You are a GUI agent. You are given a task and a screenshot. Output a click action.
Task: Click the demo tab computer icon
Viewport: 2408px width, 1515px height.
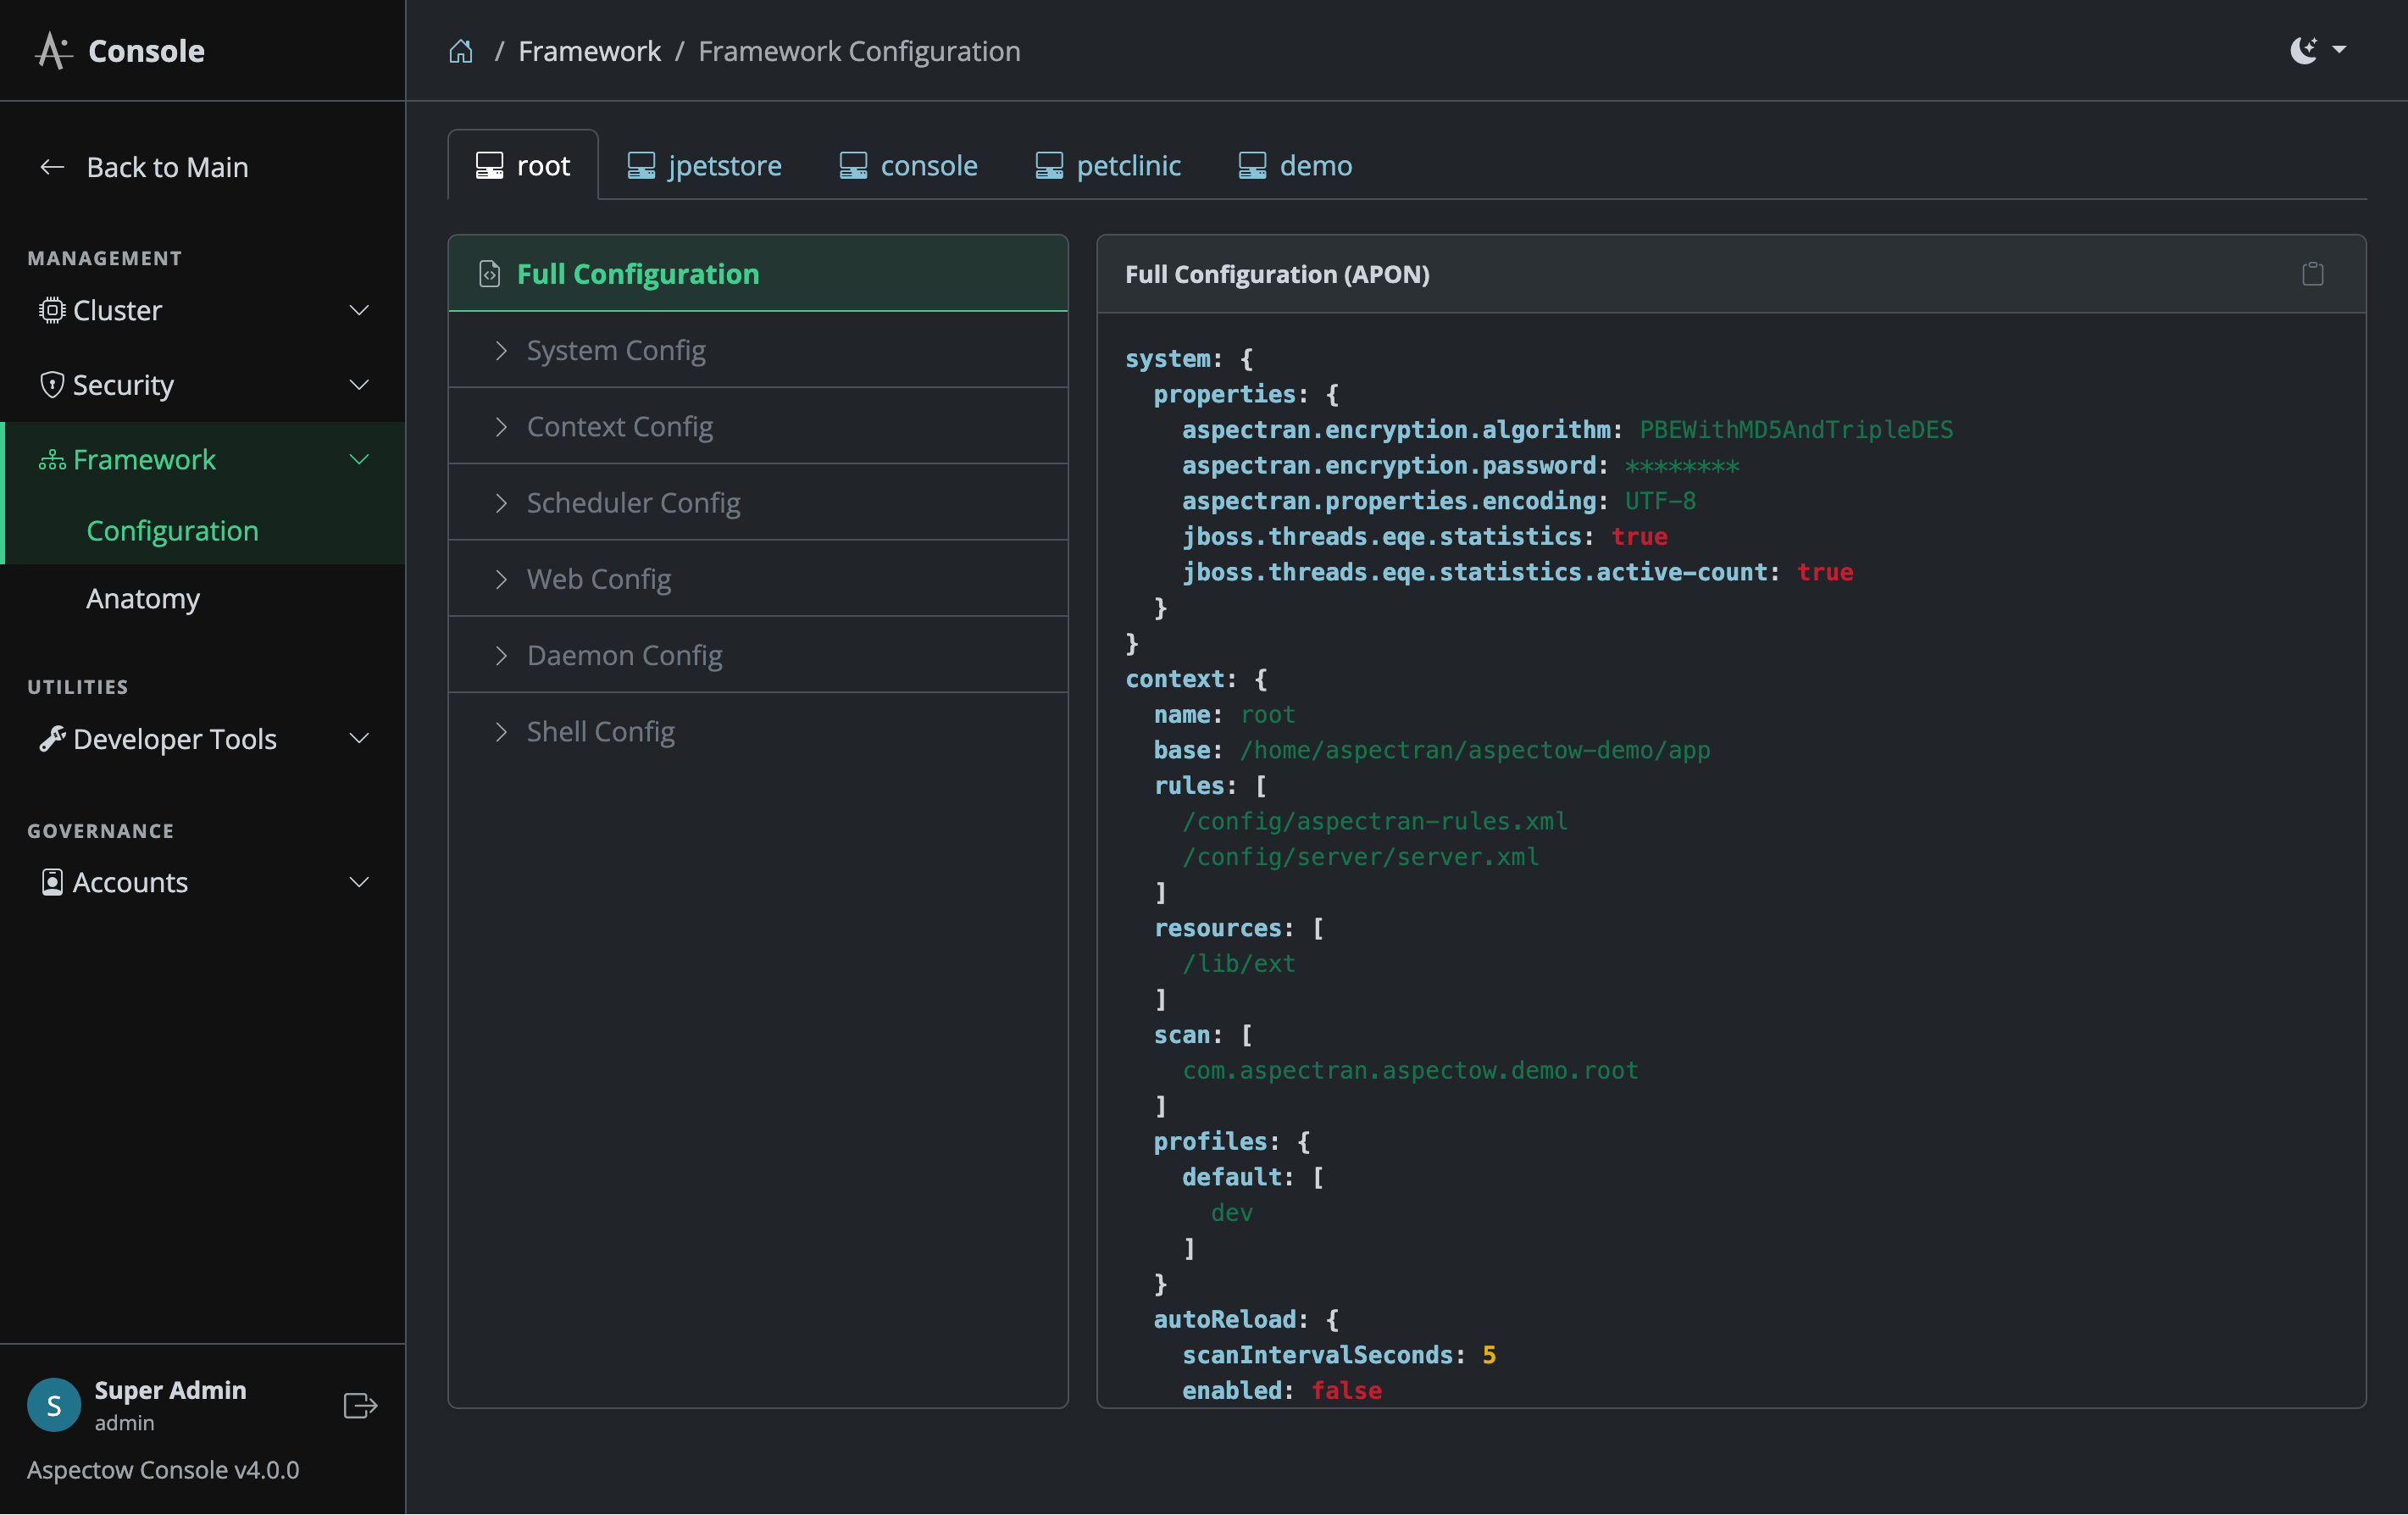(1252, 165)
